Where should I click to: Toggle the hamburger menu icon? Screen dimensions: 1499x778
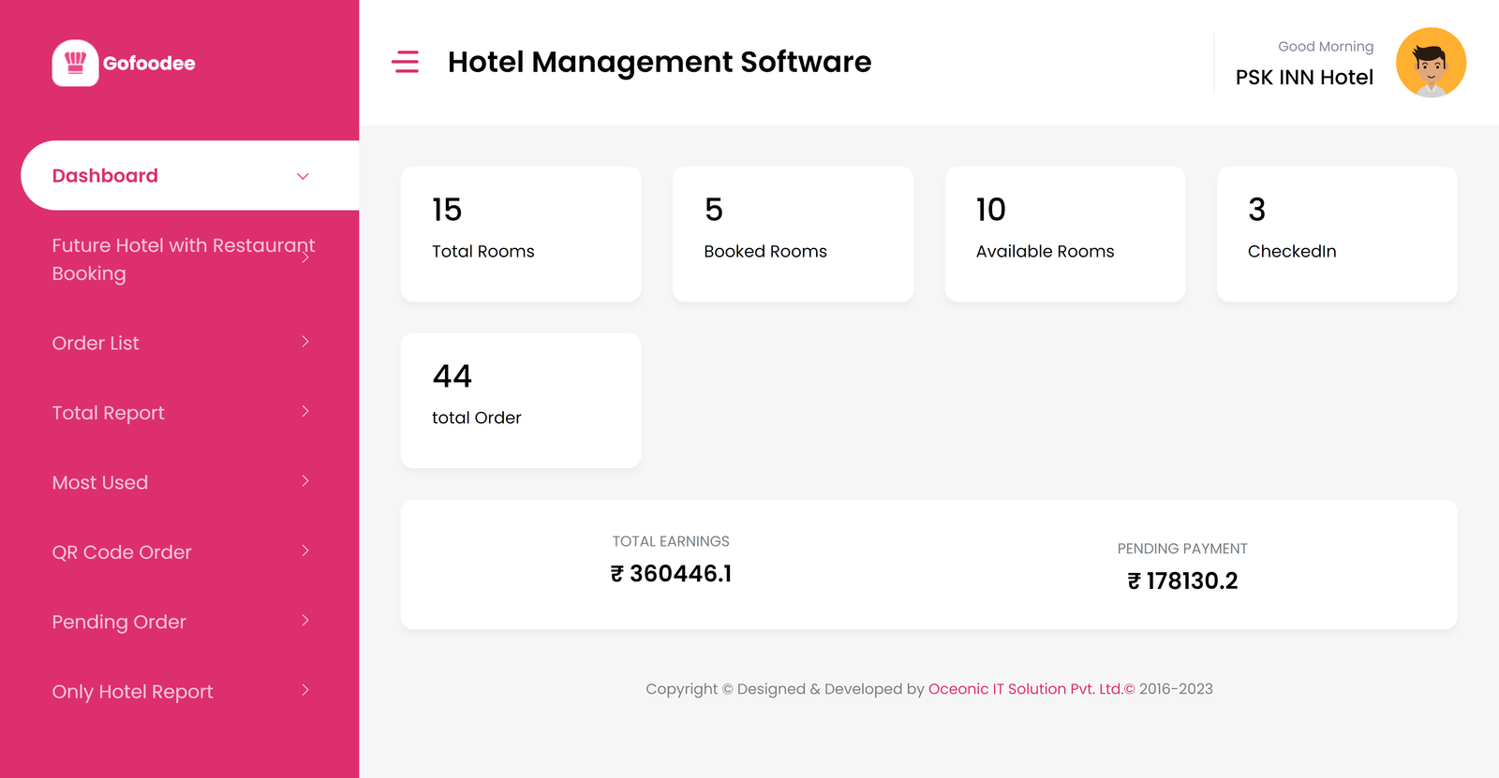[406, 62]
